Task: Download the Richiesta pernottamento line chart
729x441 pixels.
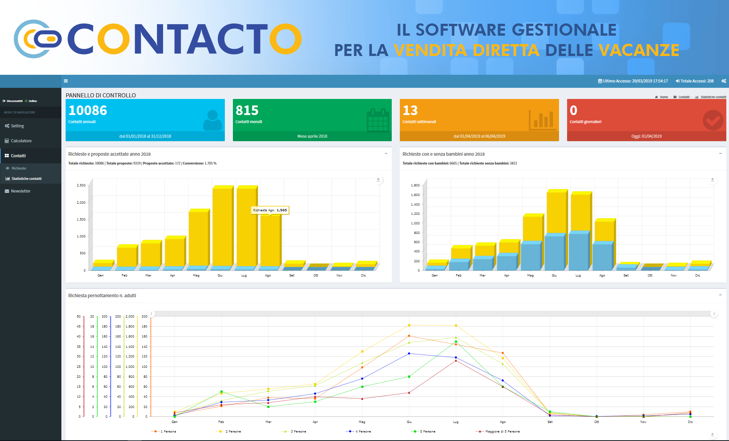Action: tap(713, 435)
